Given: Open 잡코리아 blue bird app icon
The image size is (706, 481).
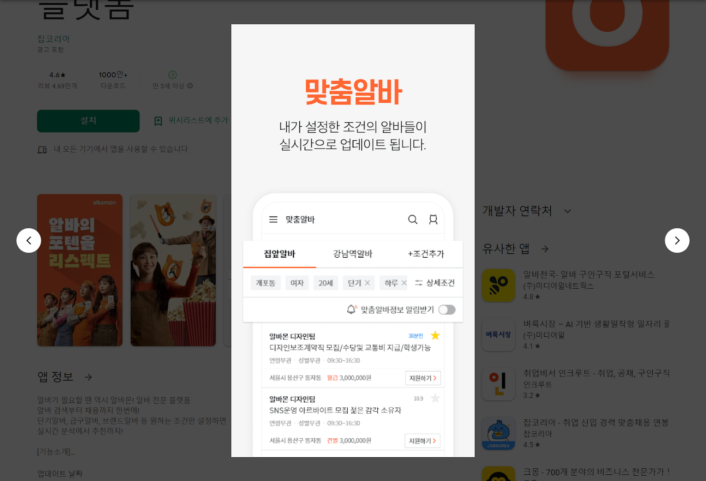Looking at the screenshot, I should 499,434.
